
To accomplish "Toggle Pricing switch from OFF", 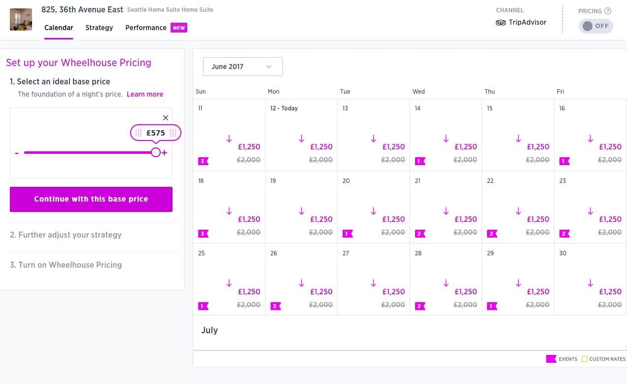I will click(x=595, y=26).
